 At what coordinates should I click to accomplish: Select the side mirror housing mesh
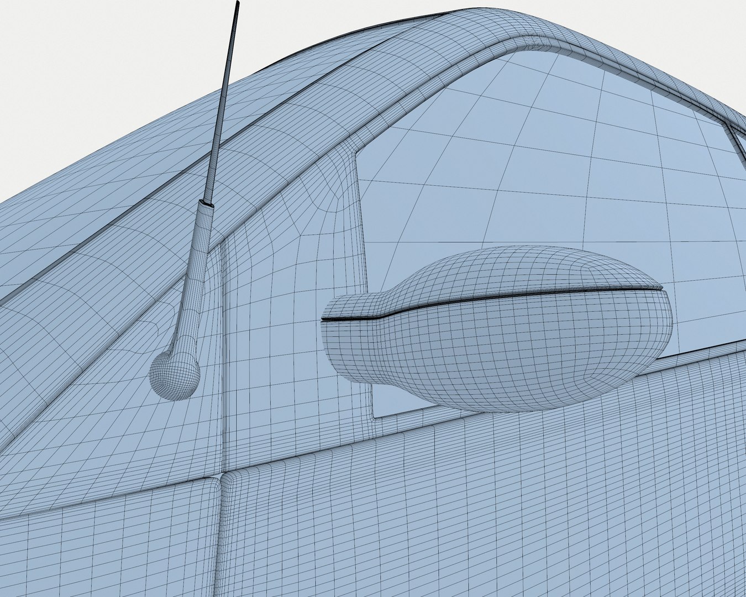tap(497, 329)
